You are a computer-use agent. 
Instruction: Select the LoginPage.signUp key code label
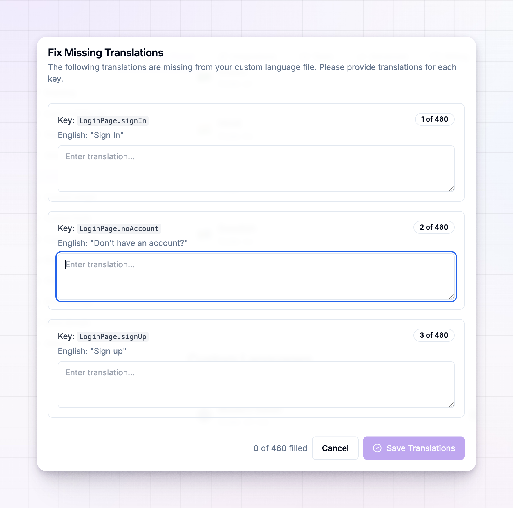113,336
